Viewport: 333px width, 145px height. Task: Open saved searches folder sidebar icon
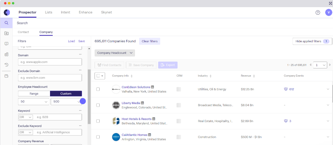[6, 33]
